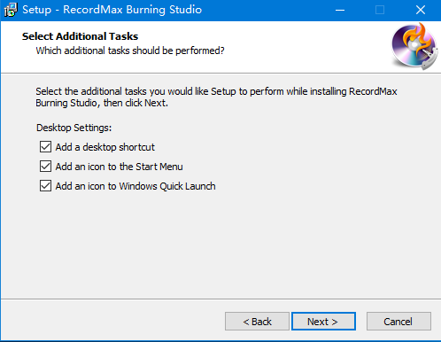Viewport: 441px width, 342px height.
Task: Uncheck the Add a desktop shortcut checkbox
Action: coord(45,147)
